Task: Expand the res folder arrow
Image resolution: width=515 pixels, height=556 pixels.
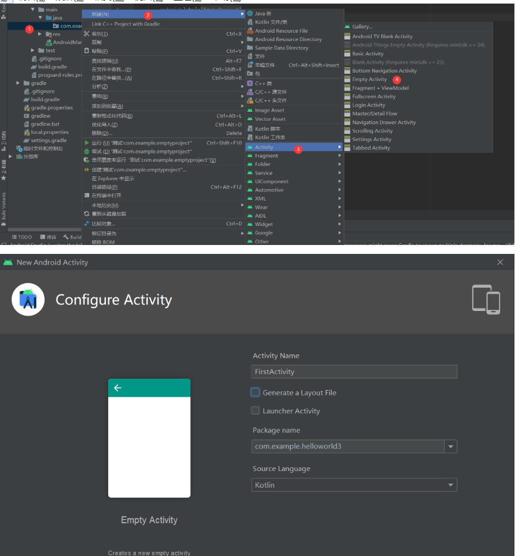Action: coord(40,34)
